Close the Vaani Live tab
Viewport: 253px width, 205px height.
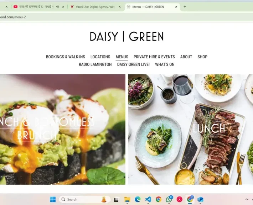[120, 7]
